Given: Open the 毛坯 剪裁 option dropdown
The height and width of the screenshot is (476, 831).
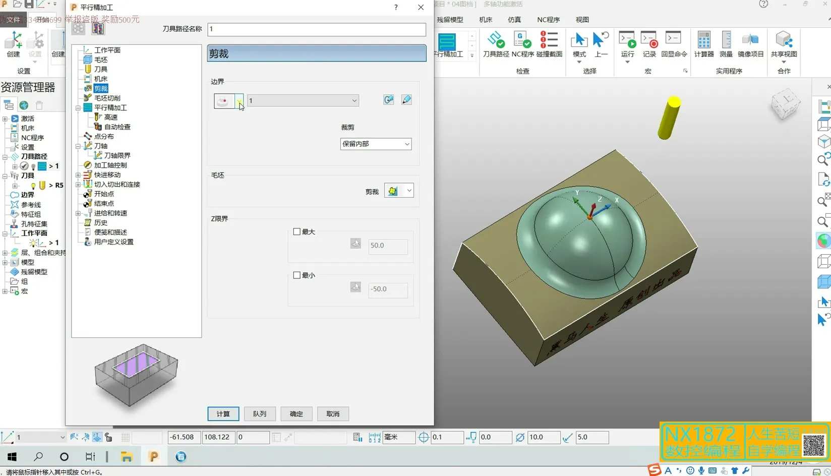Looking at the screenshot, I should point(409,191).
